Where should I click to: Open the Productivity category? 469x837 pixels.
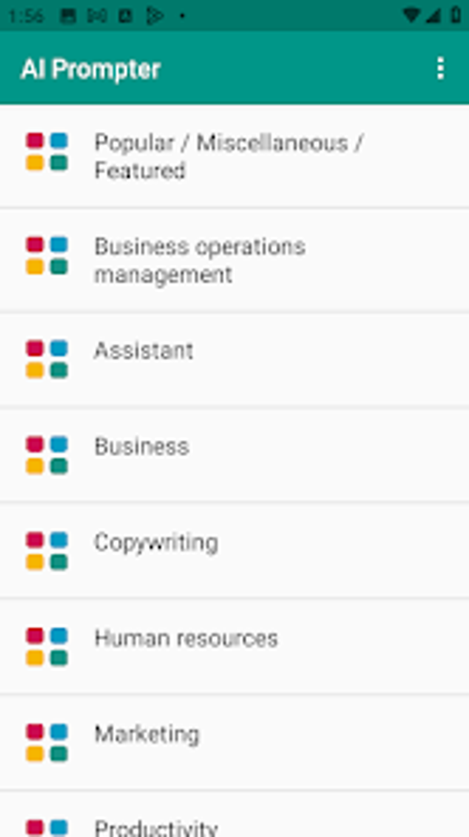[x=156, y=827]
